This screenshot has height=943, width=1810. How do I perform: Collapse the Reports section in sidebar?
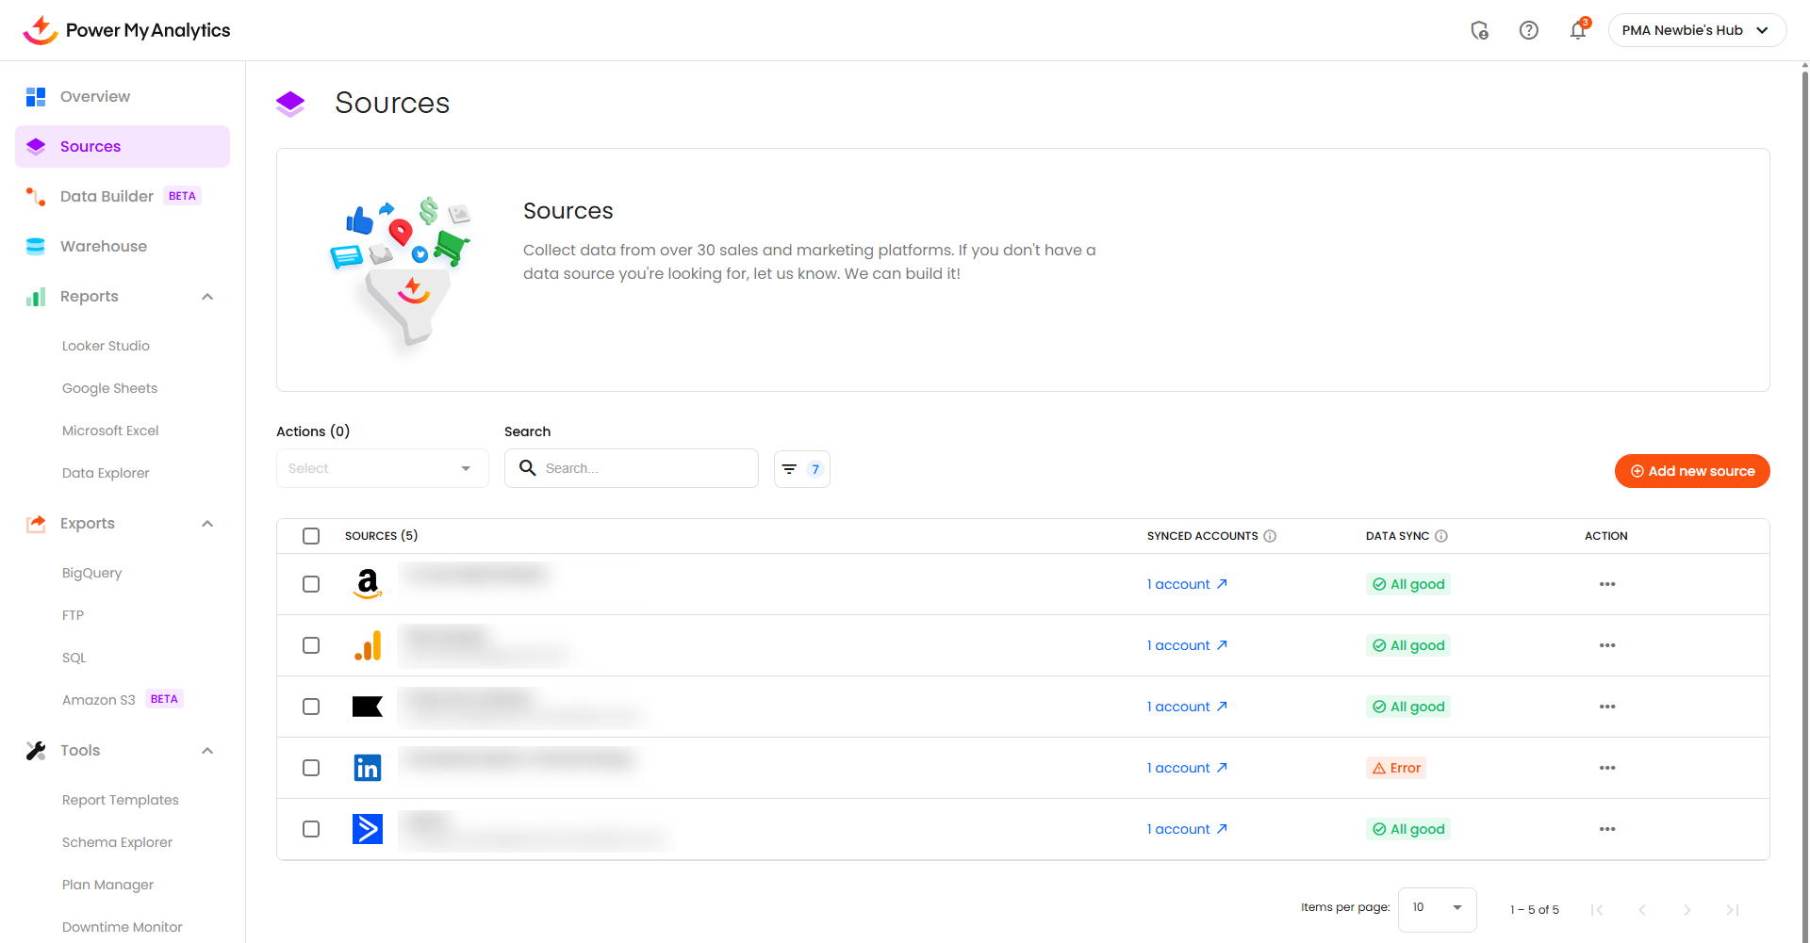tap(207, 297)
